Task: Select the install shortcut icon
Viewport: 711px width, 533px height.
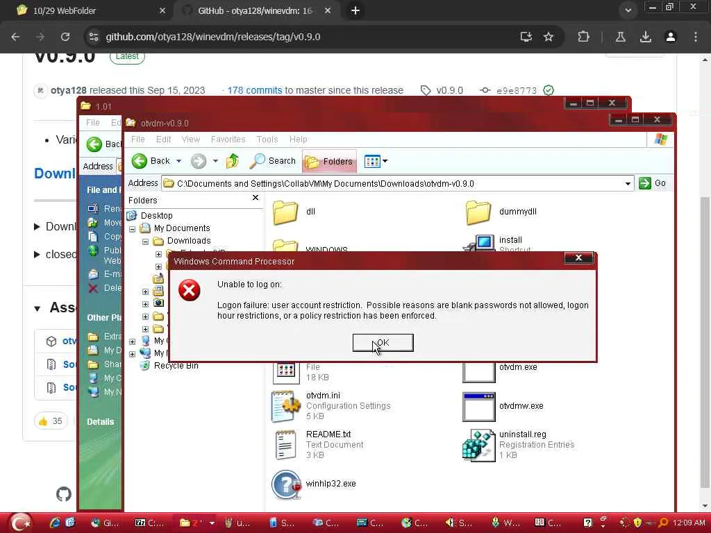Action: click(480, 244)
